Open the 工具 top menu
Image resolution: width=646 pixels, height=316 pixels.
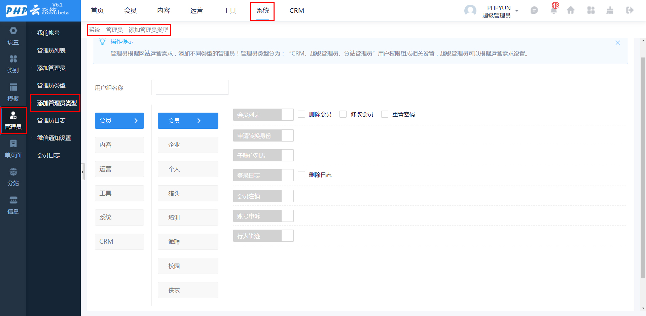[x=230, y=10]
